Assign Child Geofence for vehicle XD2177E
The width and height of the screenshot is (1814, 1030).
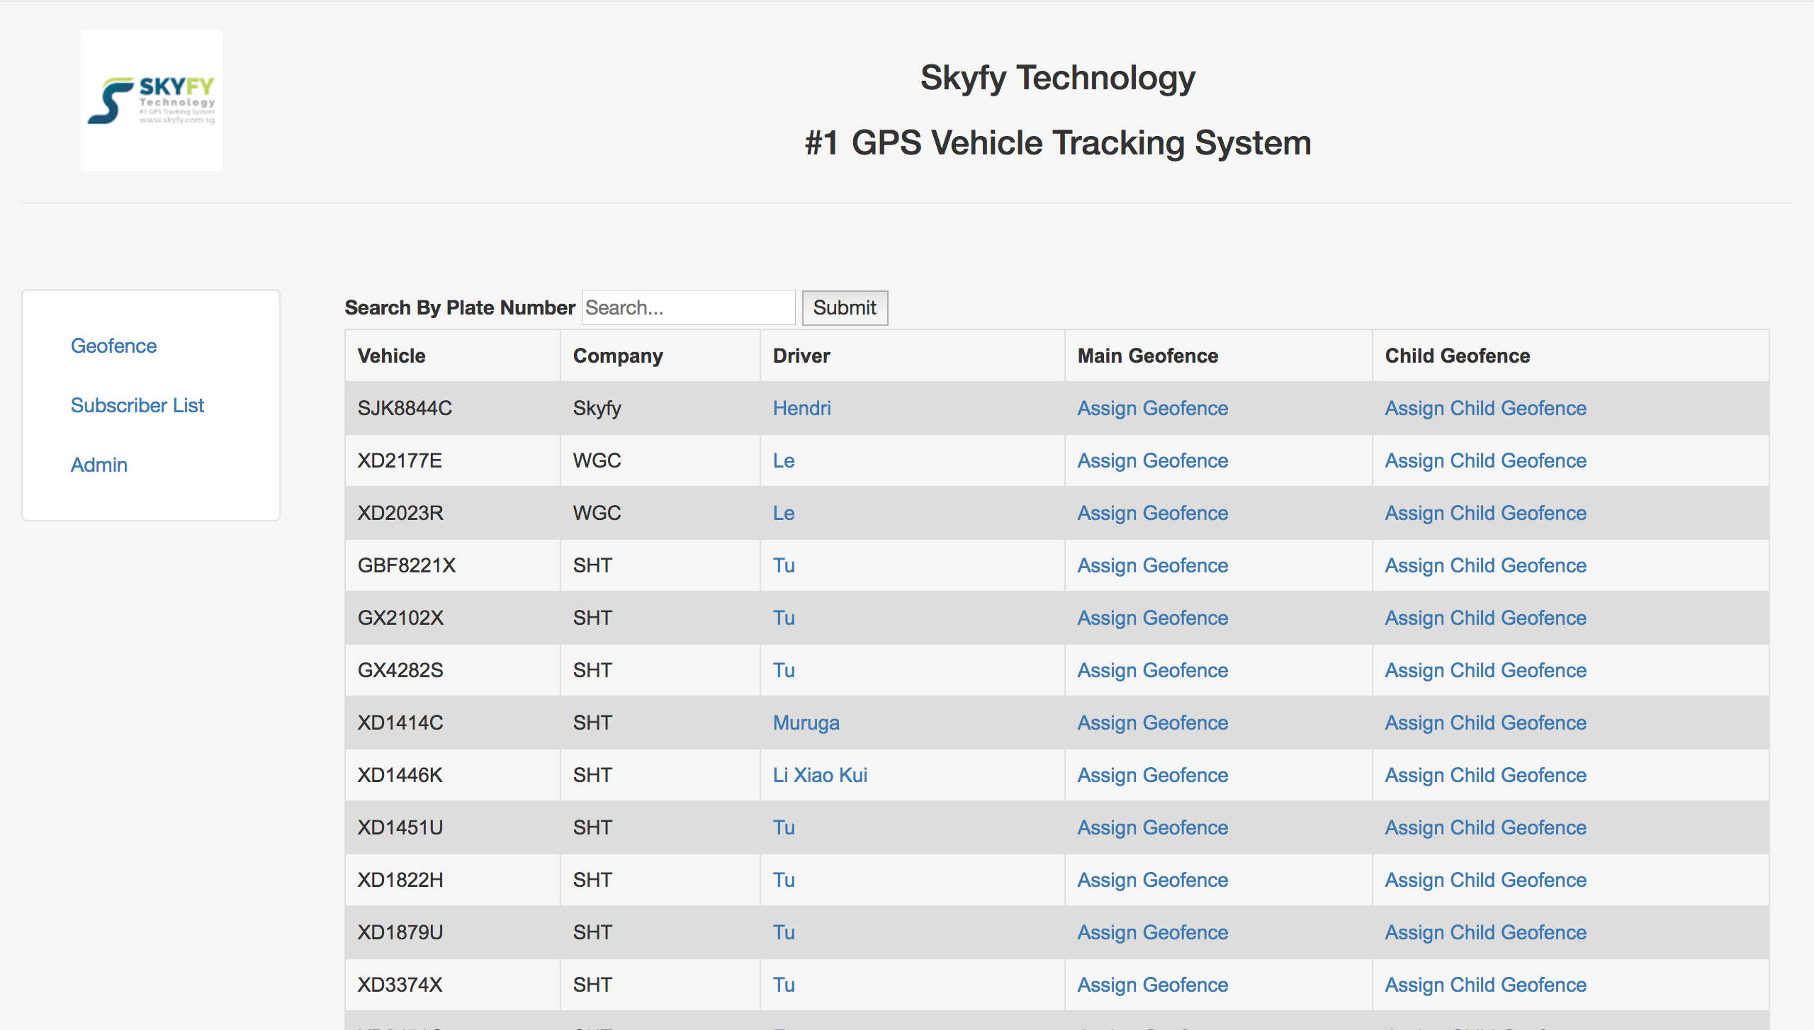tap(1485, 460)
